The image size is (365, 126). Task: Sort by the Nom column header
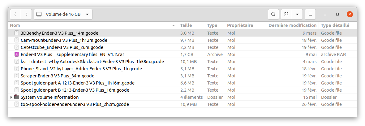tap(15, 25)
